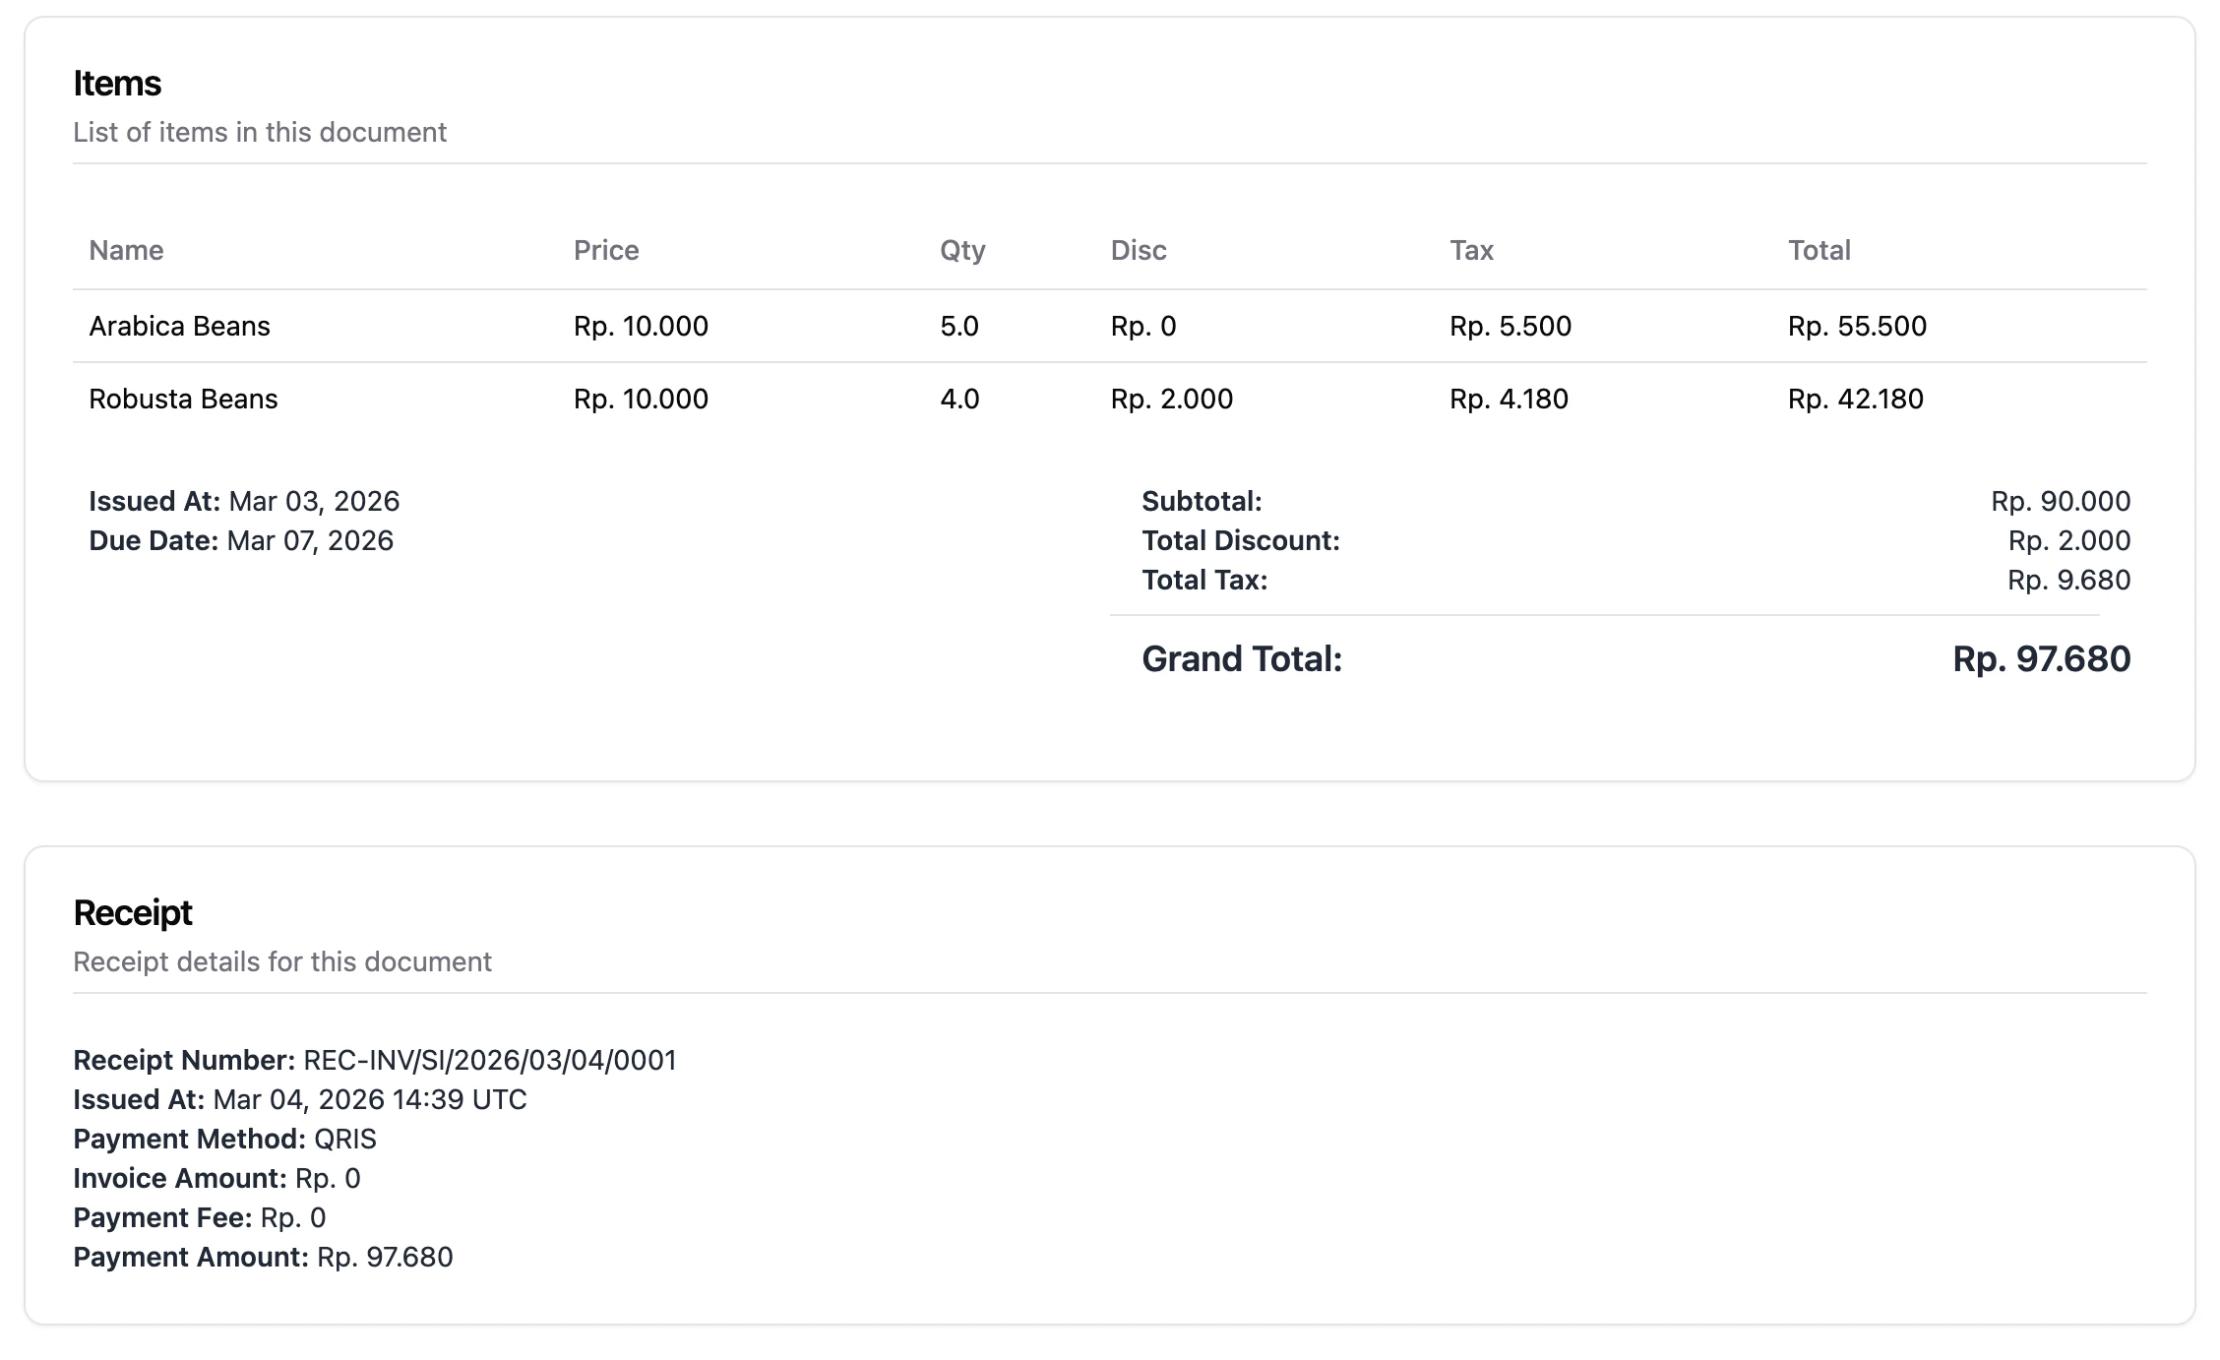
Task: Click the Rp. 0 discount for Arabica Beans
Action: pos(1143,326)
